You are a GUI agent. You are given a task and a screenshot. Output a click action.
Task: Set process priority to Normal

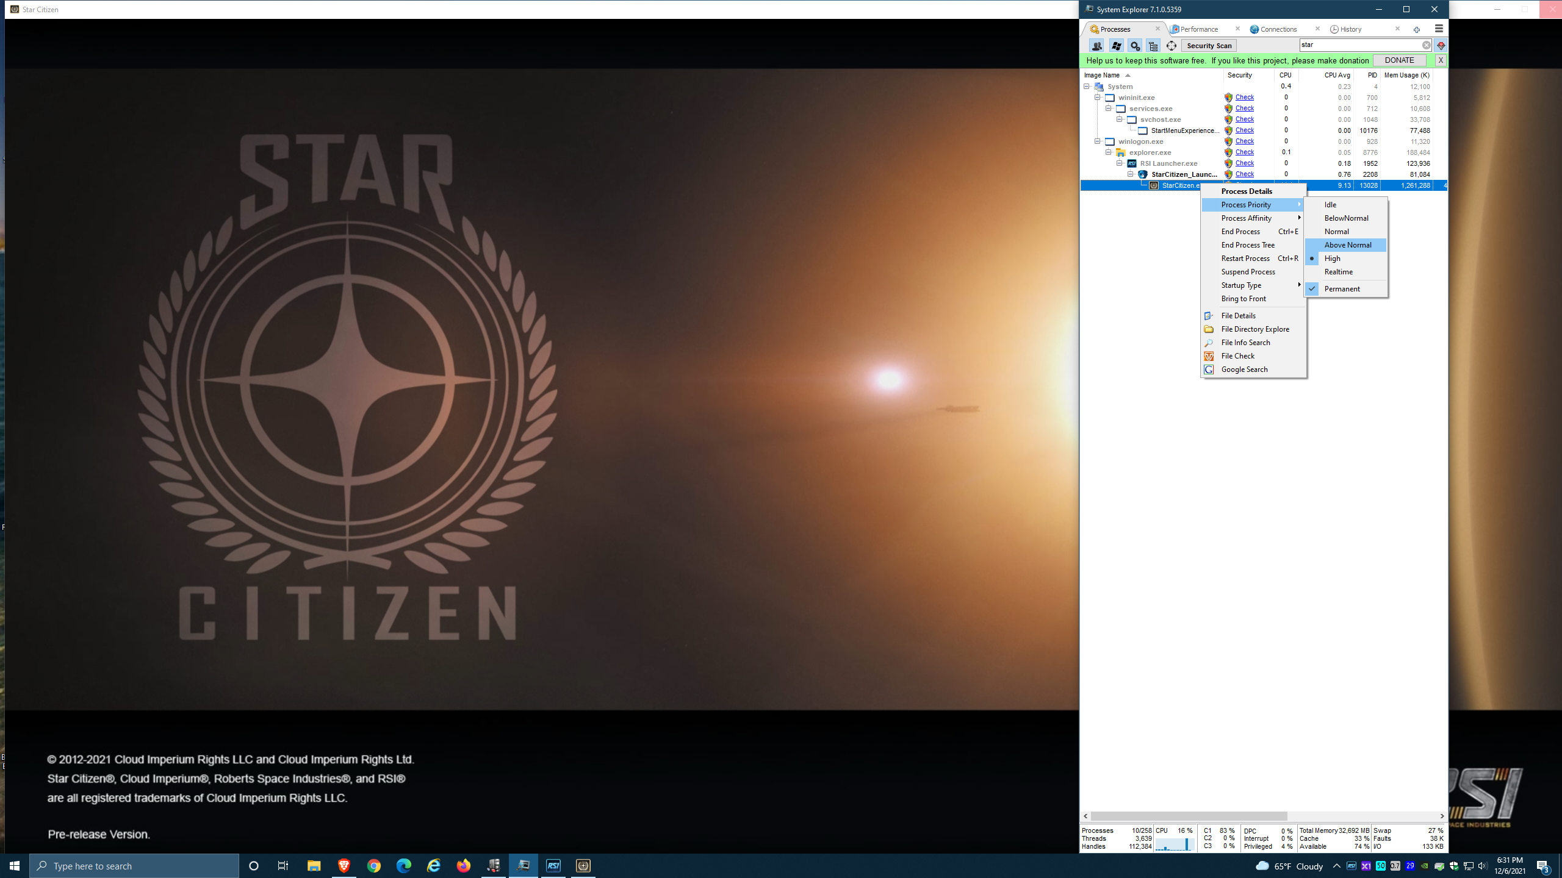pos(1345,232)
